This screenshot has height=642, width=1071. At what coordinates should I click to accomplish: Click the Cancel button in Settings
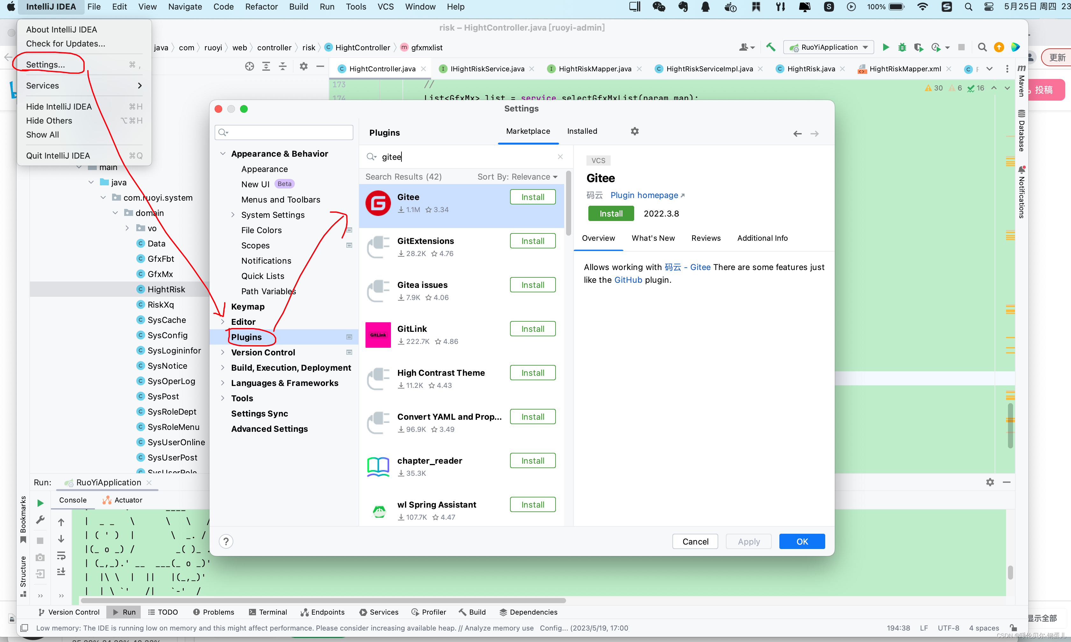click(x=695, y=541)
